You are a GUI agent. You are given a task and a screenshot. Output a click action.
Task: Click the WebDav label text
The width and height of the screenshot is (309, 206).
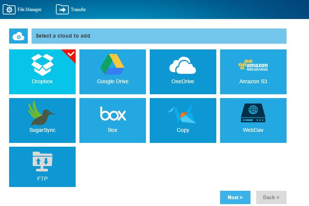tap(253, 130)
